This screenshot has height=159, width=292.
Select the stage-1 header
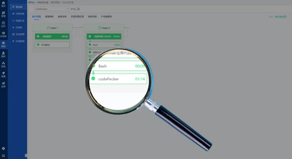[x=52, y=28]
